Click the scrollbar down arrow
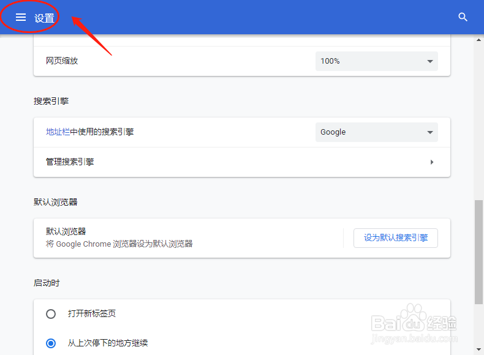 coord(478,349)
